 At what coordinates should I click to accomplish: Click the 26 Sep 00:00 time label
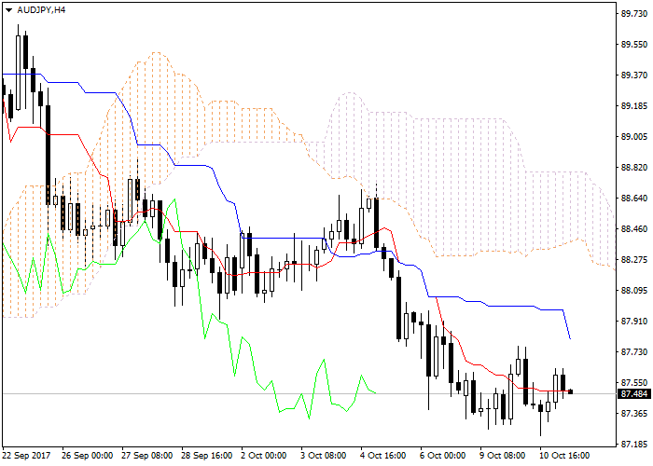(x=87, y=456)
